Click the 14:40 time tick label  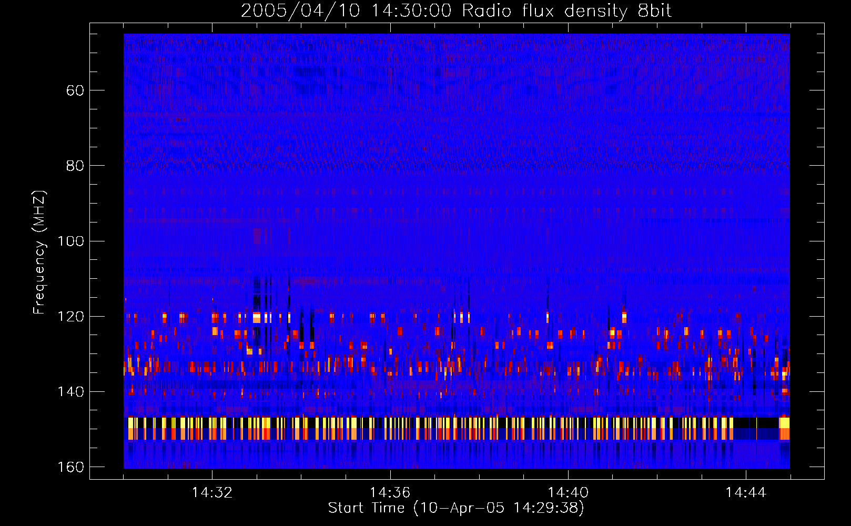[568, 492]
